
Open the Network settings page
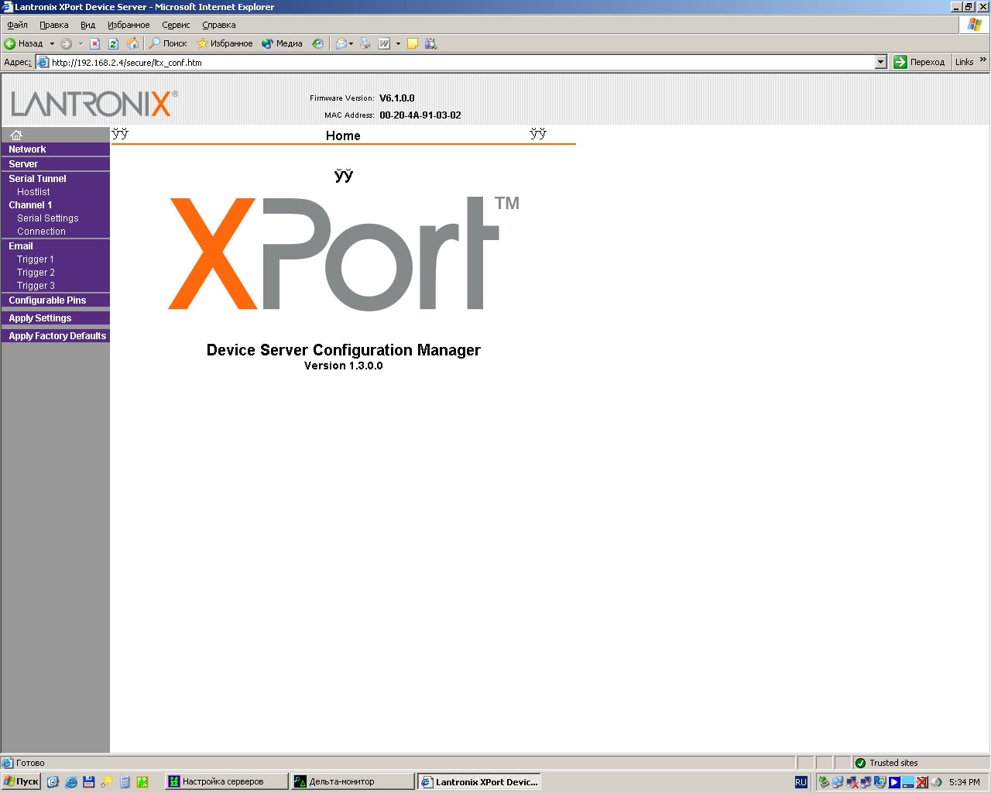(x=27, y=149)
